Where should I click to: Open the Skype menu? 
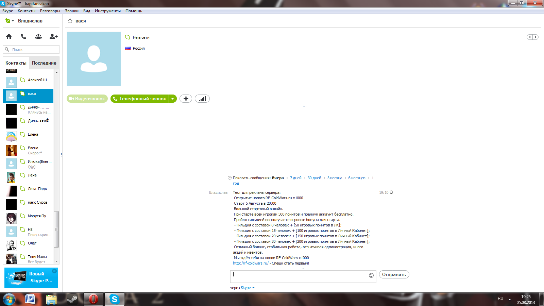[7, 11]
